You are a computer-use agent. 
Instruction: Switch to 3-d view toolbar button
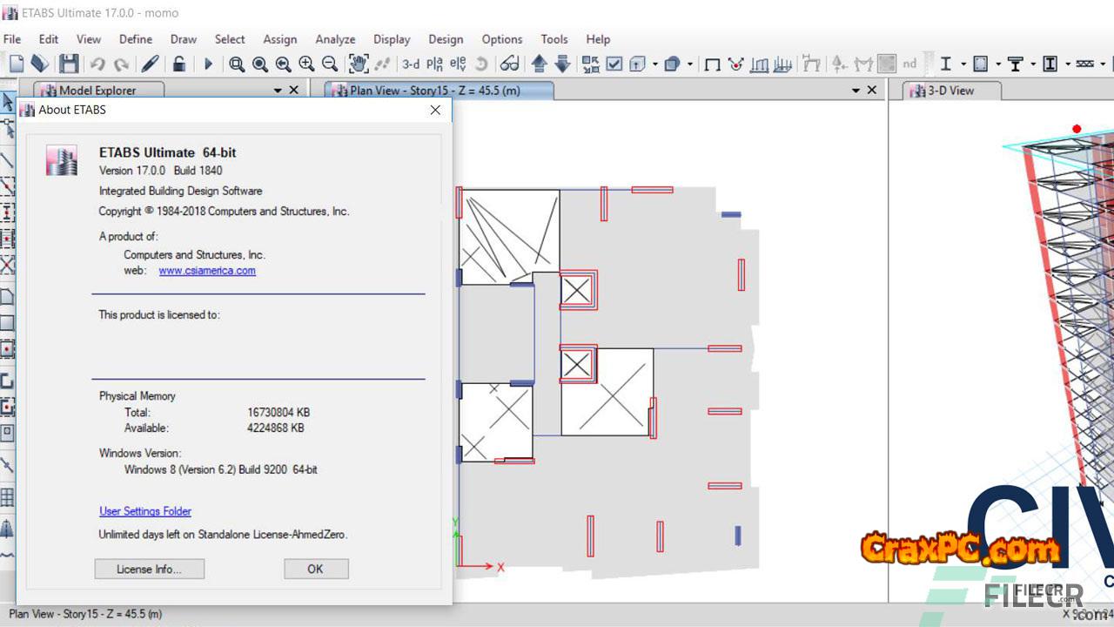point(410,64)
